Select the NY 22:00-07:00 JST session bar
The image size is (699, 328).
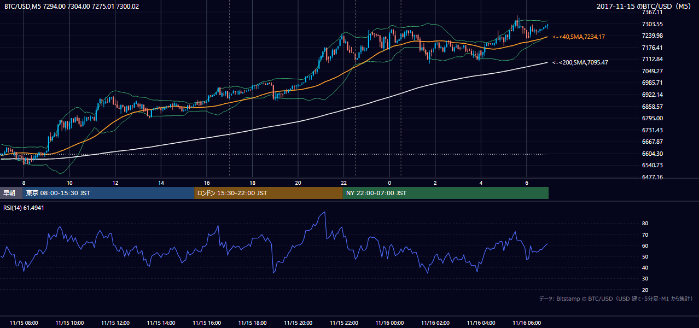[x=445, y=193]
